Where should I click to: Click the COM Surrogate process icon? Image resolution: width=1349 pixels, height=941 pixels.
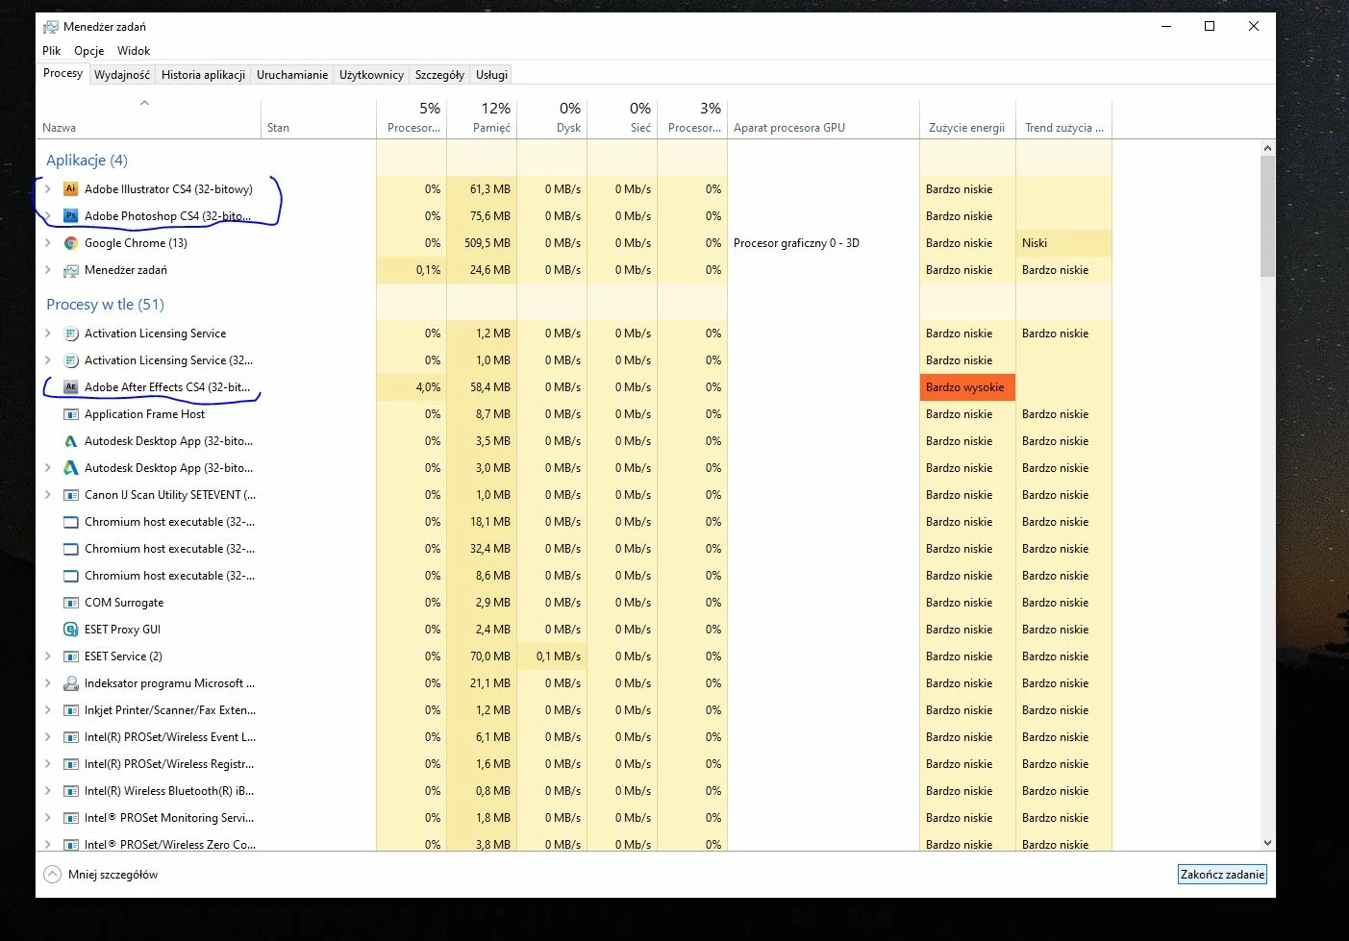[70, 603]
